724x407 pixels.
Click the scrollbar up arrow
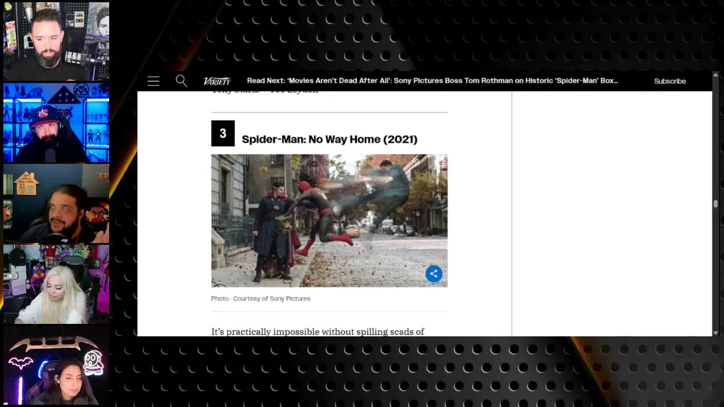716,75
